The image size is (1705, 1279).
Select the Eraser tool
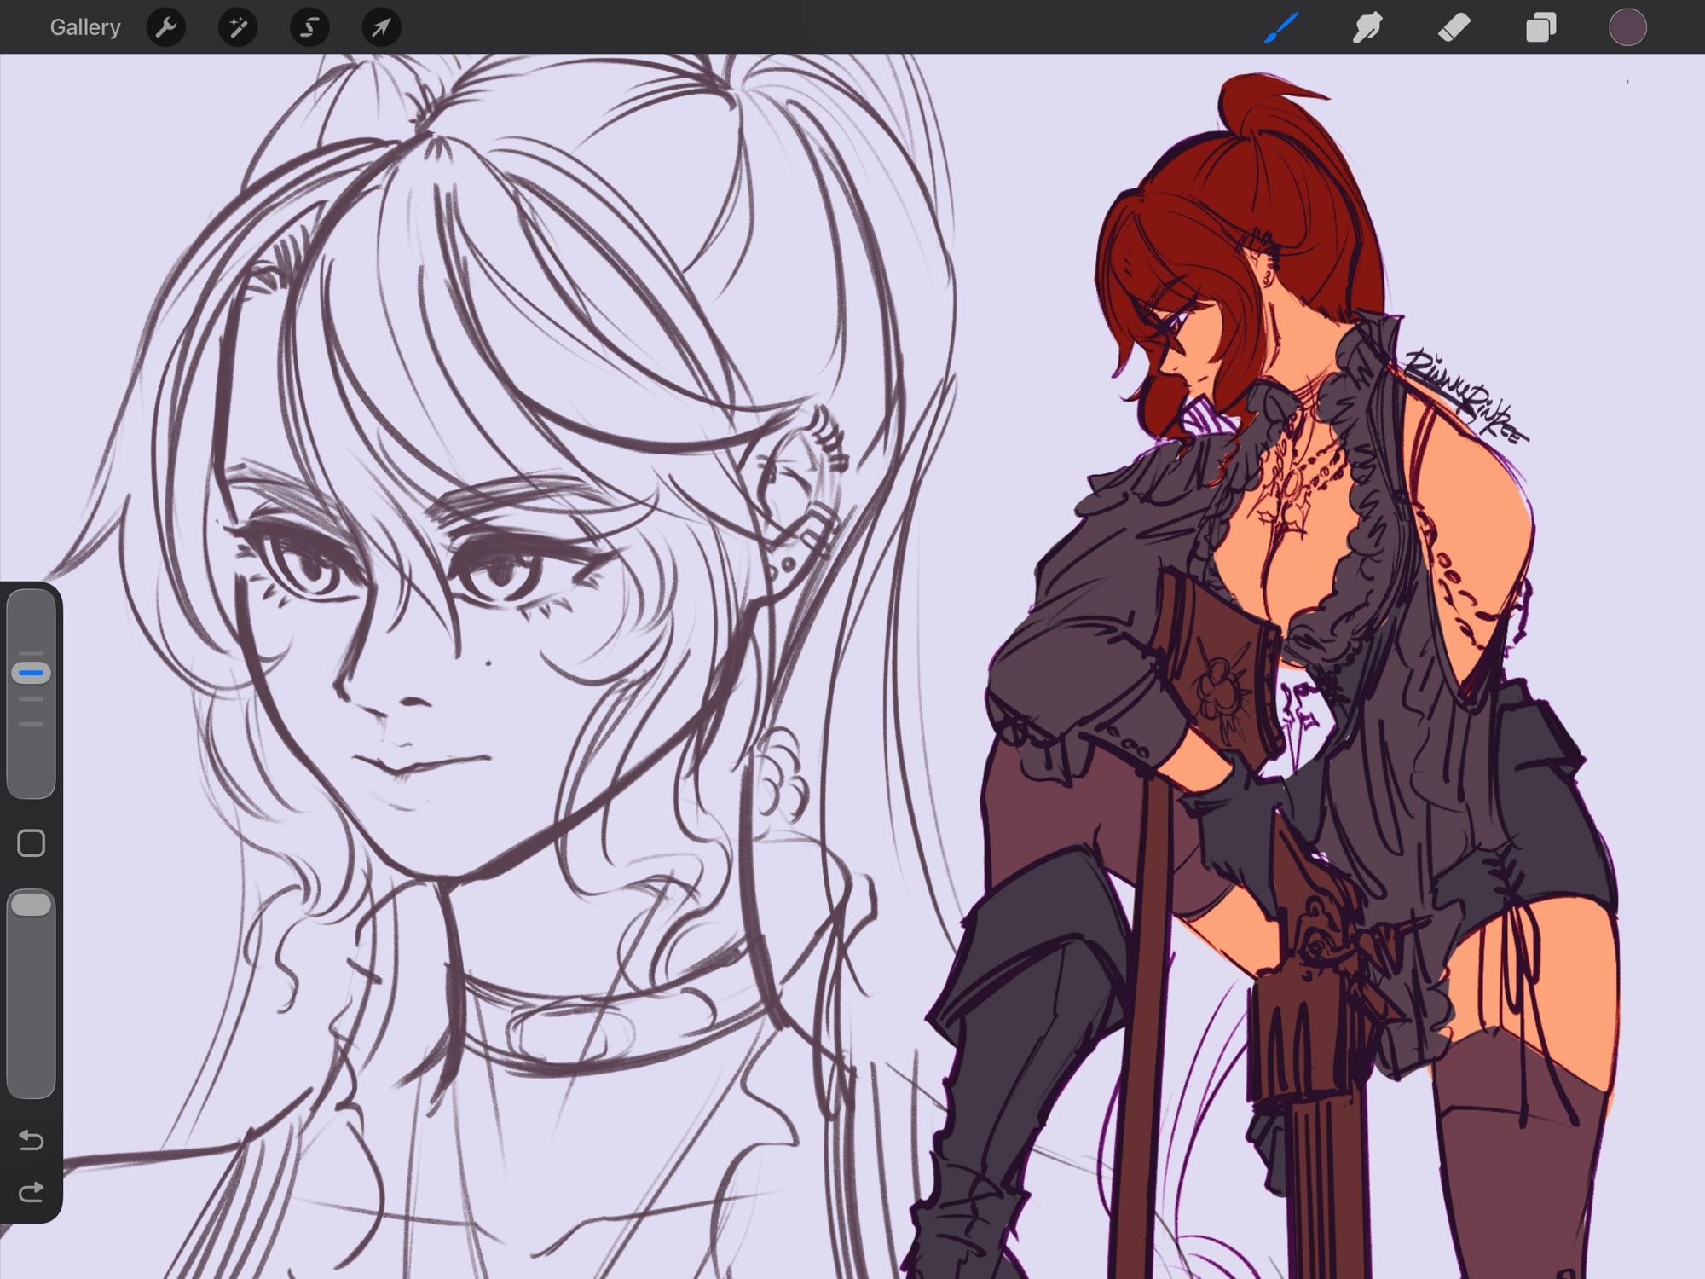[1454, 27]
